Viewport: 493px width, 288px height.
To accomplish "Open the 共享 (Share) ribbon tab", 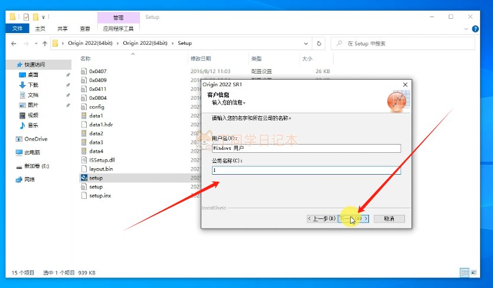I will [x=63, y=28].
